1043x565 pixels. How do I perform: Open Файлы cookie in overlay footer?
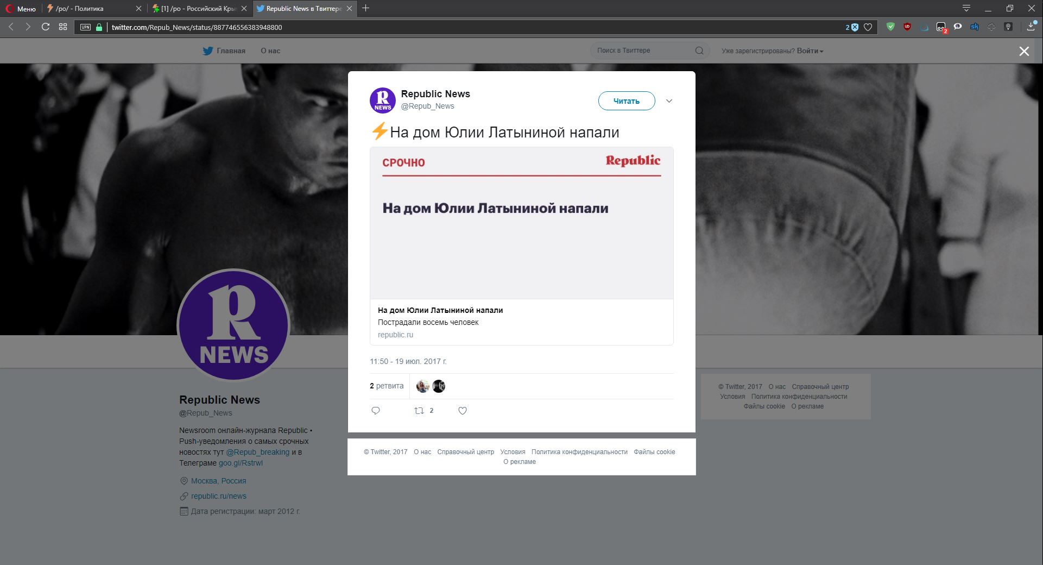[x=654, y=452]
